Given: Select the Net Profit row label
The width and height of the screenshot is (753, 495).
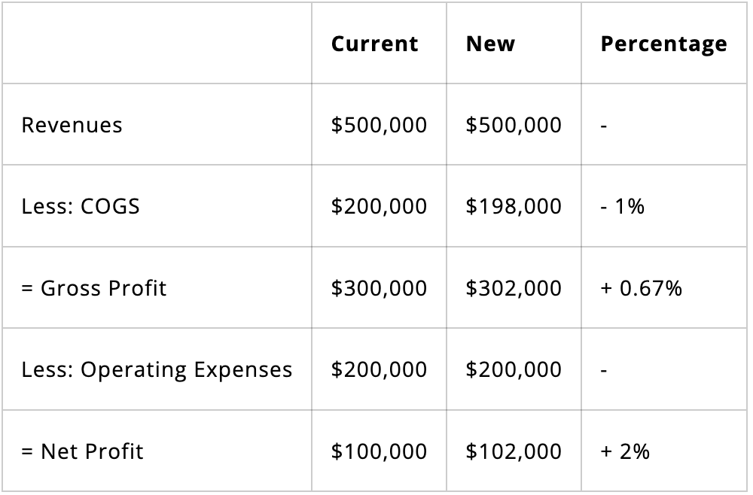Looking at the screenshot, I should coord(82,451).
